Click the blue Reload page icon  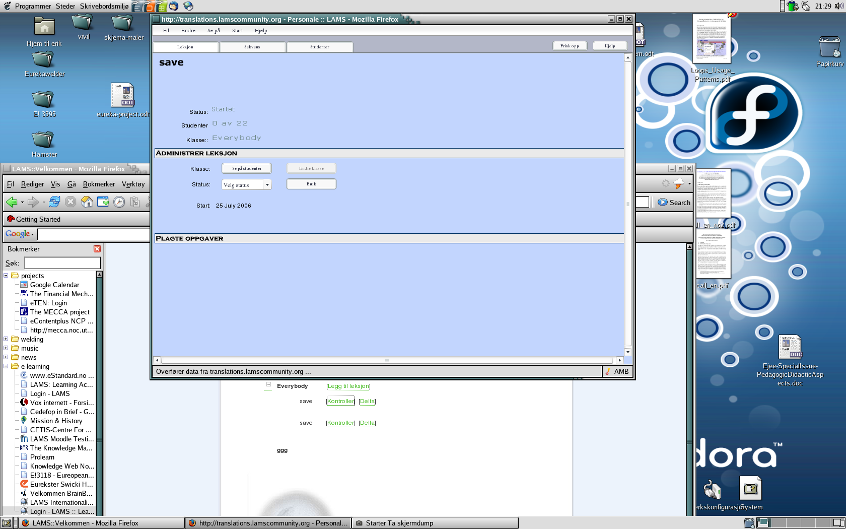click(54, 202)
